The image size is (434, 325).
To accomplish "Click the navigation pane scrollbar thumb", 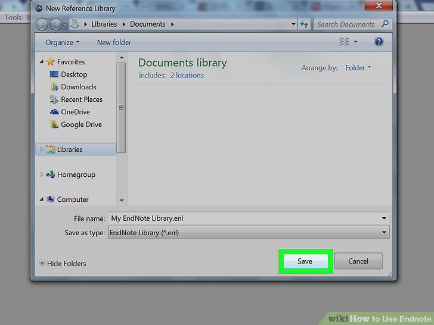I will [x=121, y=108].
